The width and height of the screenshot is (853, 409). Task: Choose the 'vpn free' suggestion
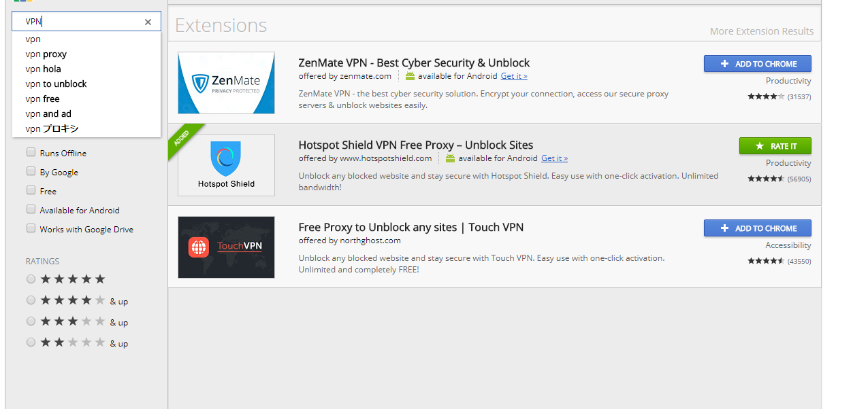[x=86, y=99]
